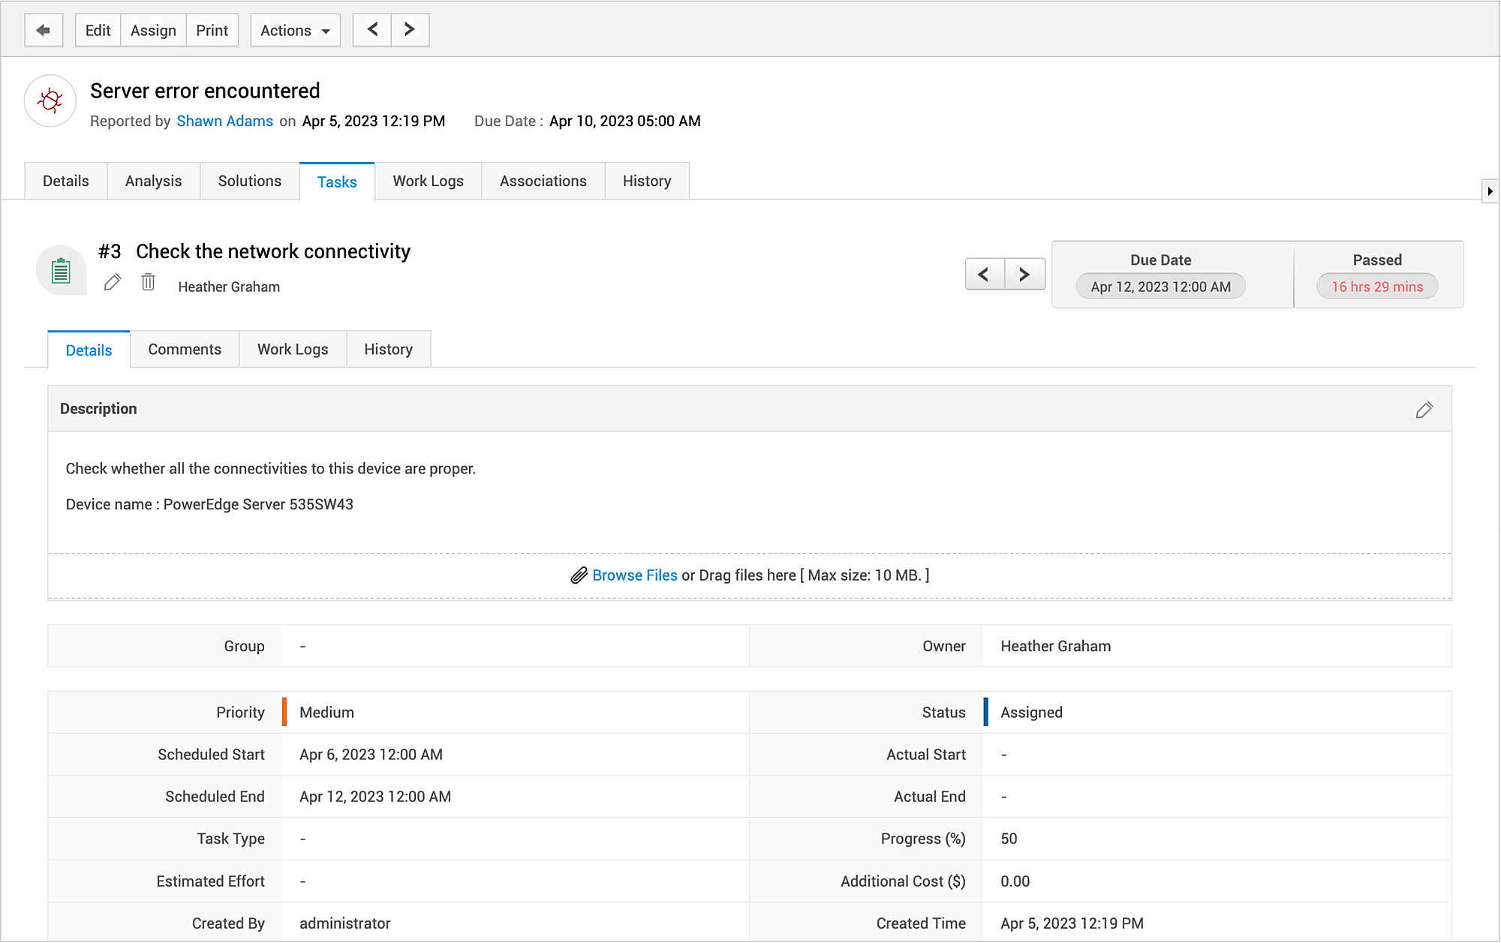This screenshot has height=943, width=1501.
Task: Edit the Description with pencil icon
Action: tap(1424, 410)
